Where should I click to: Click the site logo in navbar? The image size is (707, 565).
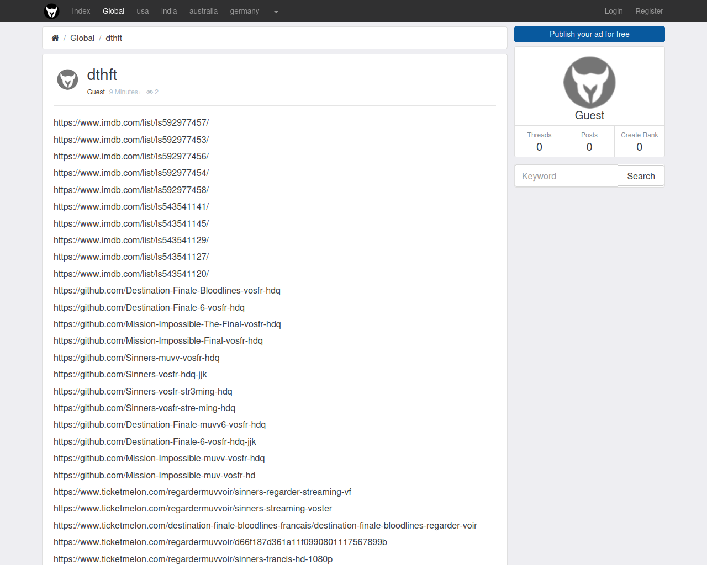coord(51,11)
